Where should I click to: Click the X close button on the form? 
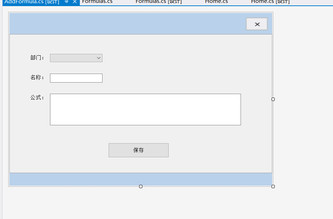(257, 24)
